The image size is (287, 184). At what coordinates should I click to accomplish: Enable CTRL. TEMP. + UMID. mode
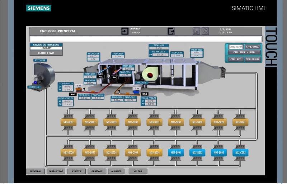[x=244, y=52]
